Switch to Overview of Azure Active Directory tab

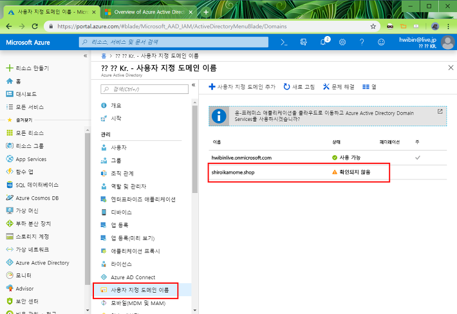pyautogui.click(x=149, y=12)
